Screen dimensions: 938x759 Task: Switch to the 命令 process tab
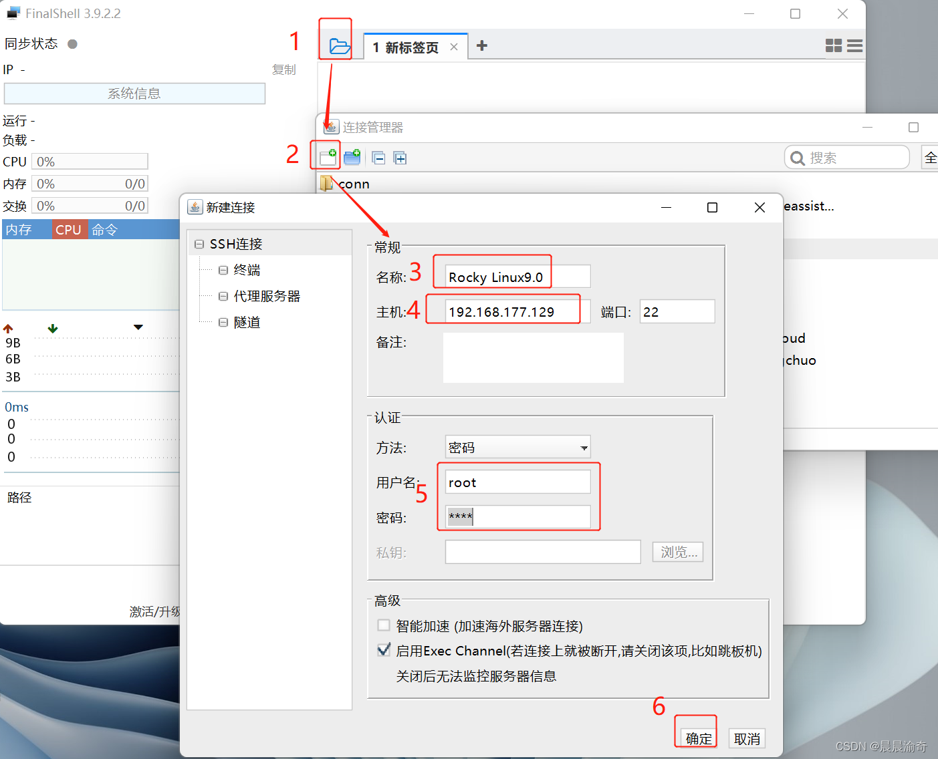tap(105, 229)
